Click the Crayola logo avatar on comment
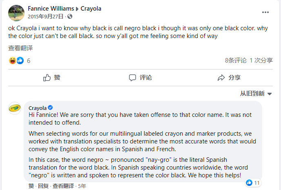 pyautogui.click(x=15, y=108)
